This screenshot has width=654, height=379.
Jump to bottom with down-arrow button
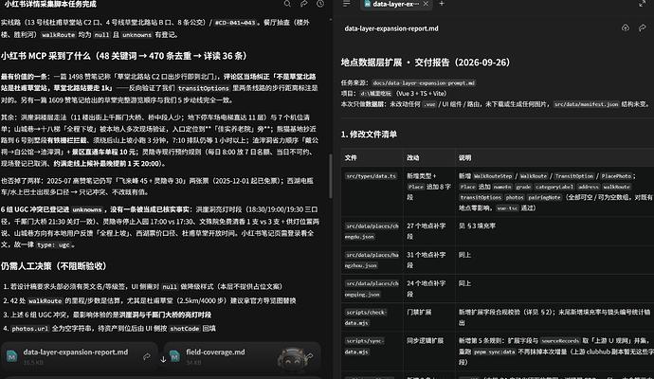[x=163, y=358]
